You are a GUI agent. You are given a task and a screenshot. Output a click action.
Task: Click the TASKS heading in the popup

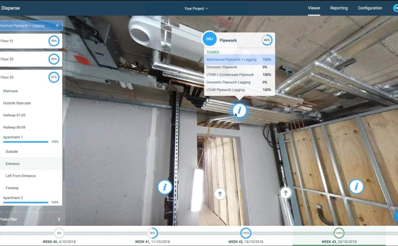(213, 52)
